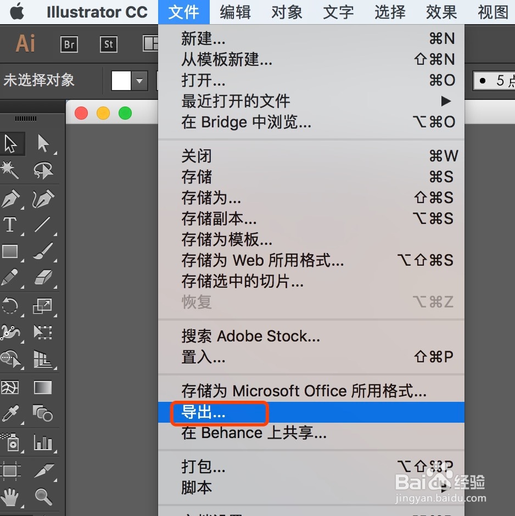This screenshot has width=515, height=516.
Task: Open Adobe Stock via St icon
Action: (109, 44)
